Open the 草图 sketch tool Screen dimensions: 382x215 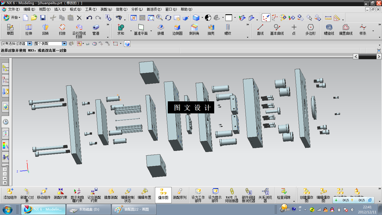tap(10, 30)
